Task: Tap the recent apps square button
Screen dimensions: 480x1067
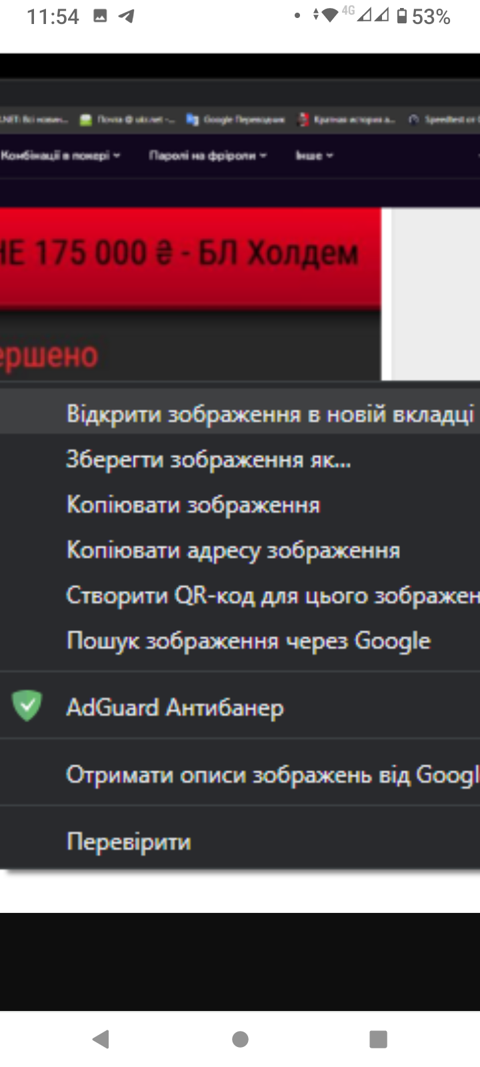Action: 378,1039
